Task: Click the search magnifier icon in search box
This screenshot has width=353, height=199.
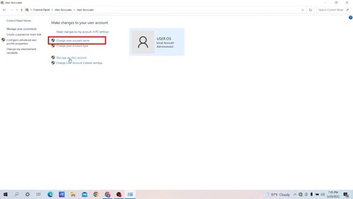Action: click(347, 10)
